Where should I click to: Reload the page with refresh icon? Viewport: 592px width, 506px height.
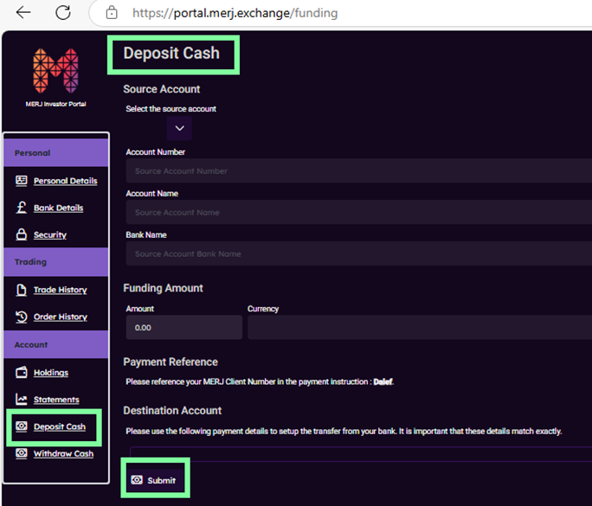62,13
